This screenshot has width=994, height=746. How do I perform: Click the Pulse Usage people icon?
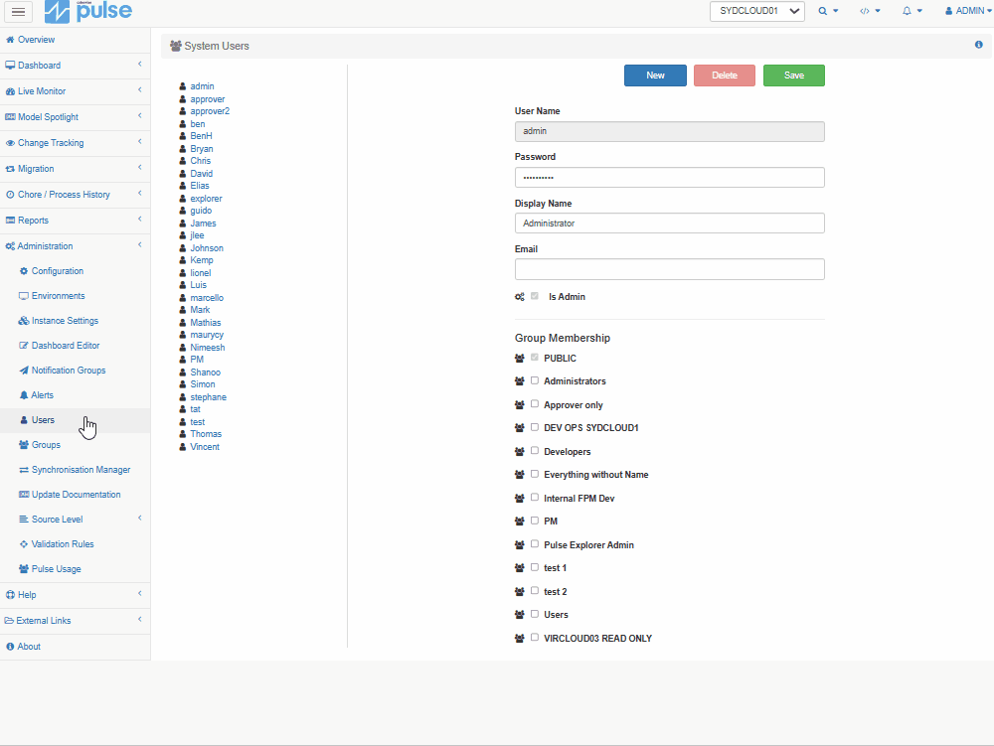point(24,568)
